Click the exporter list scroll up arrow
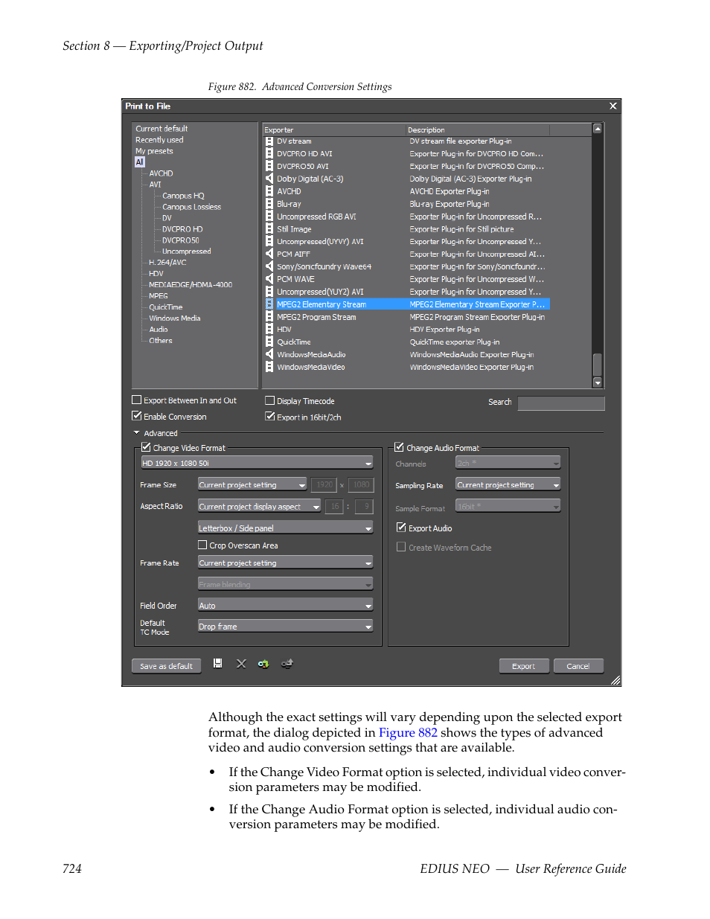The image size is (710, 919). click(x=597, y=129)
